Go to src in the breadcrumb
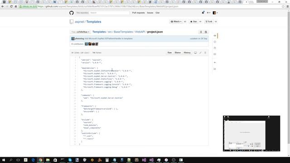Image resolution: width=290 pixels, height=163 pixels. click(x=110, y=32)
